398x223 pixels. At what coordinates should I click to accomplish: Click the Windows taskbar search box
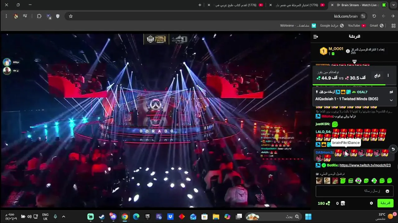tap(273, 216)
